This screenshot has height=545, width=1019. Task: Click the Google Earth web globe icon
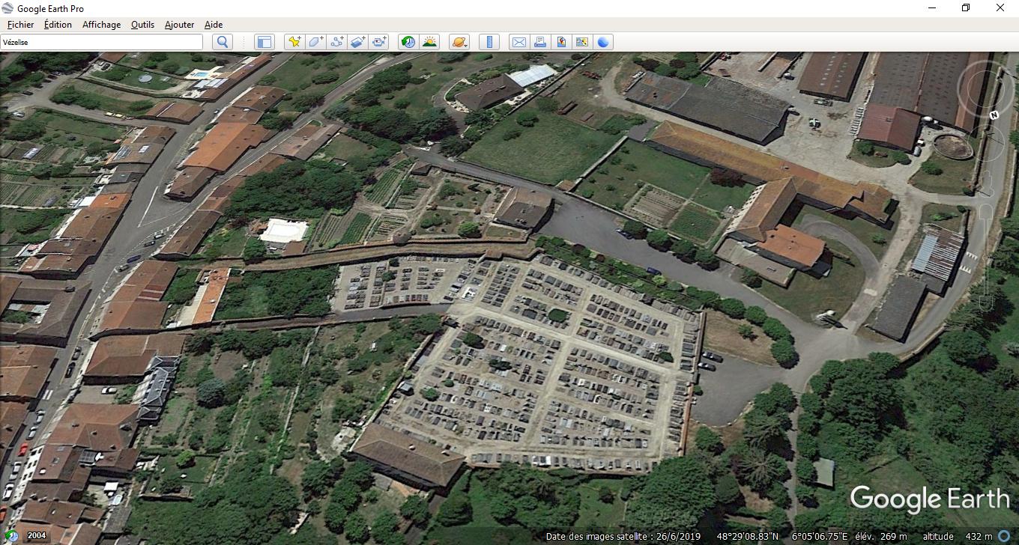(x=604, y=42)
